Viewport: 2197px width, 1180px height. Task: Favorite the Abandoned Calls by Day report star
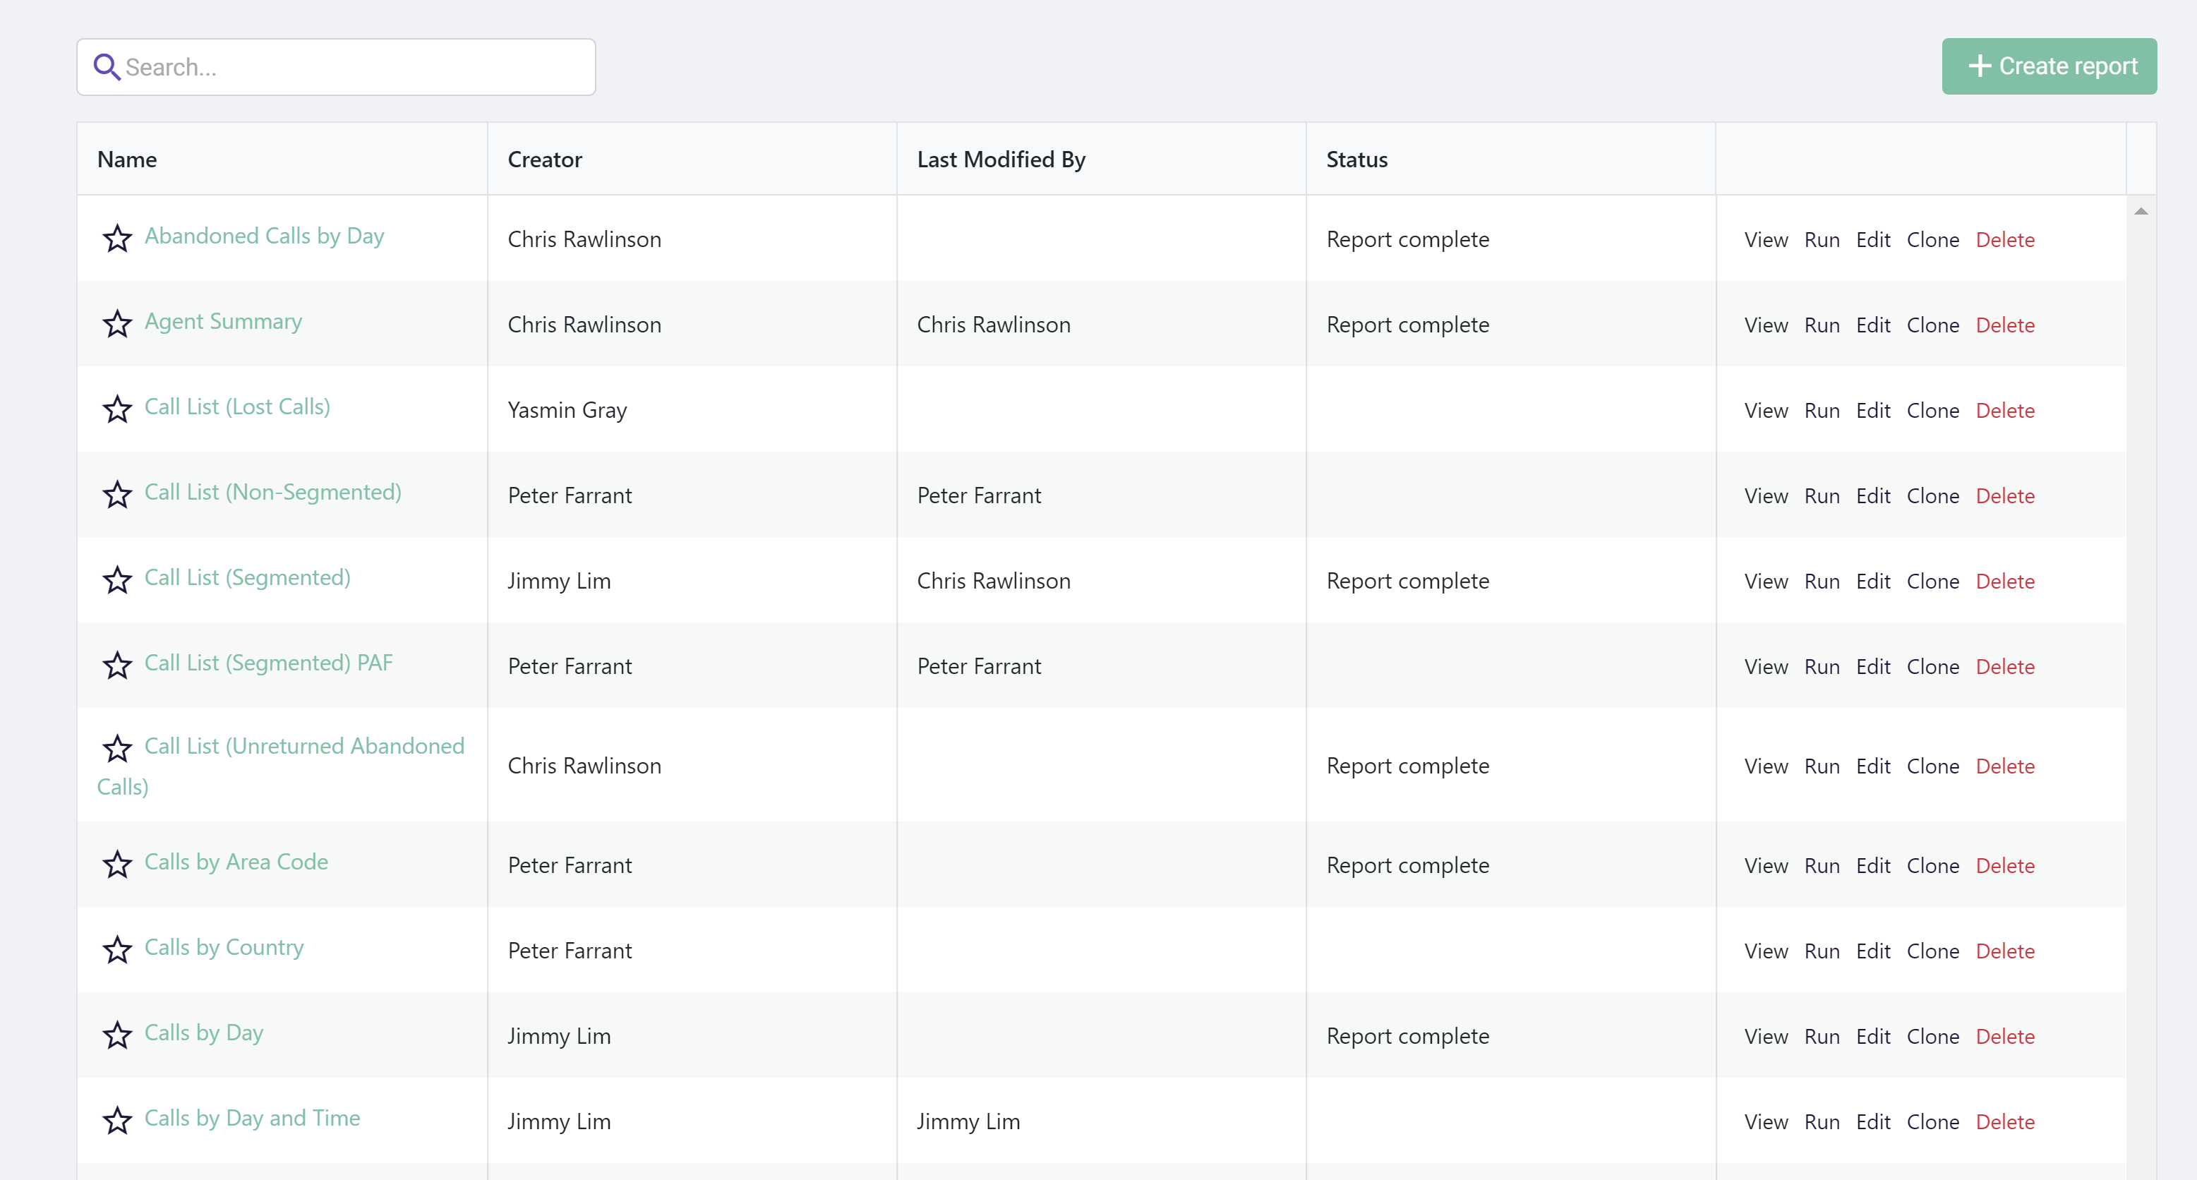(x=117, y=239)
